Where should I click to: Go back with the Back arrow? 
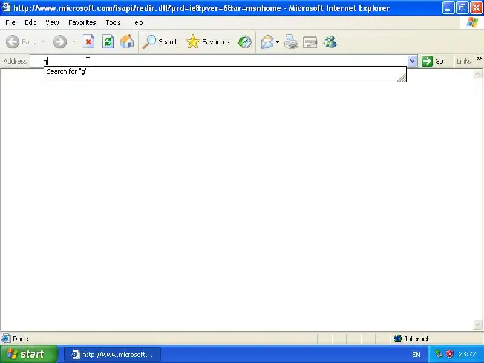(x=13, y=42)
